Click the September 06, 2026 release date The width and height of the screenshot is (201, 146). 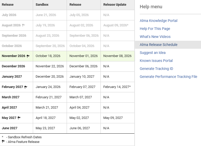[84, 36]
